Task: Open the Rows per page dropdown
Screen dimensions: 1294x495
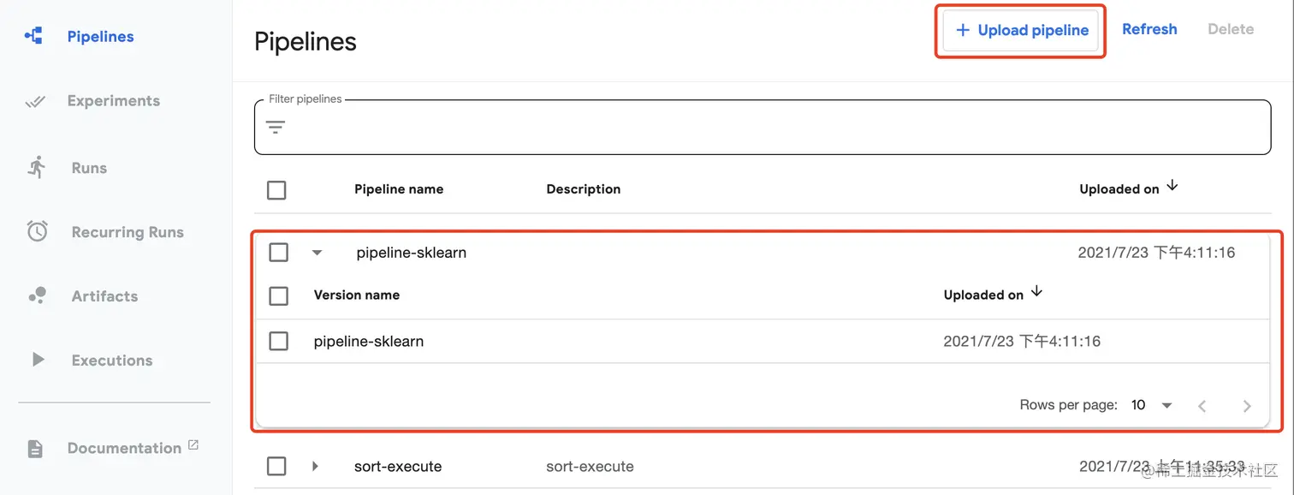Action: pyautogui.click(x=1151, y=405)
